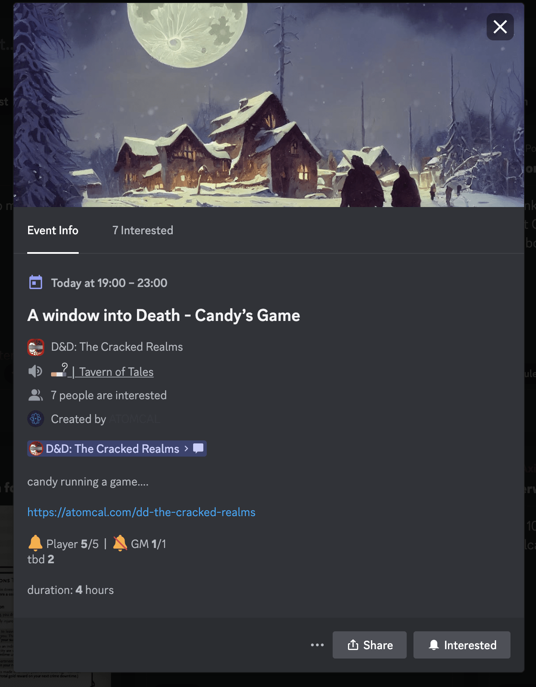Click the people interested icon
The height and width of the screenshot is (687, 536).
click(x=35, y=395)
